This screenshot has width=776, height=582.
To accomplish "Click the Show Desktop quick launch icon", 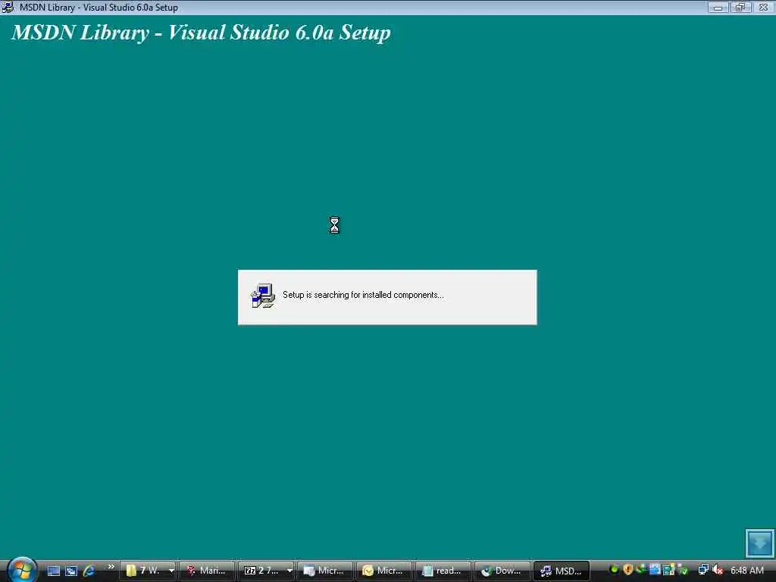I will [x=54, y=571].
